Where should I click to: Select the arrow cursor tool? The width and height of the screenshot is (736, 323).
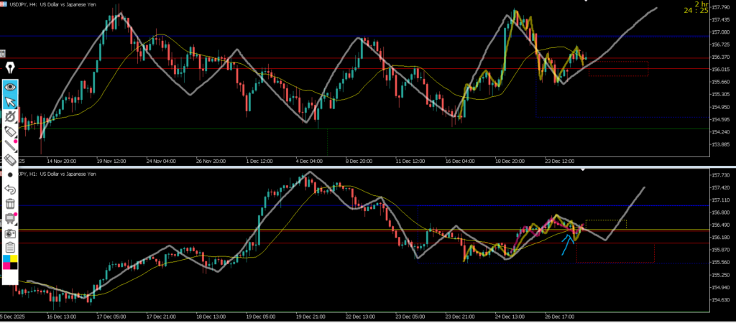[11, 100]
